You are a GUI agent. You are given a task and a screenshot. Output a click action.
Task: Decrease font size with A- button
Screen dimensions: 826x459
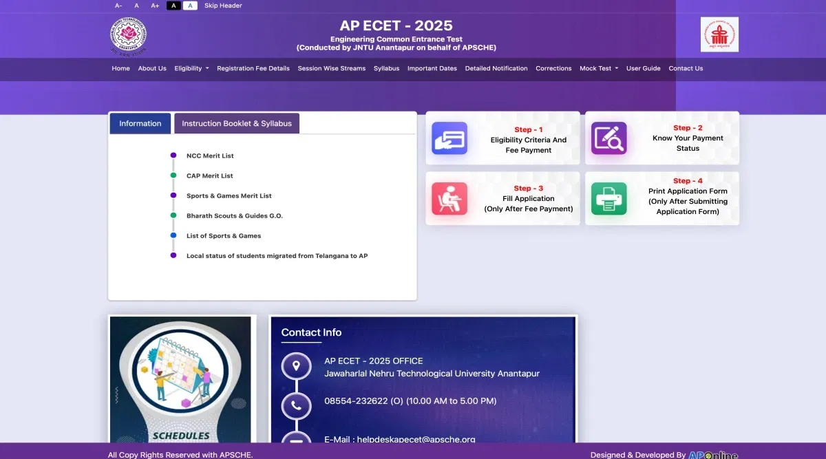pyautogui.click(x=118, y=6)
